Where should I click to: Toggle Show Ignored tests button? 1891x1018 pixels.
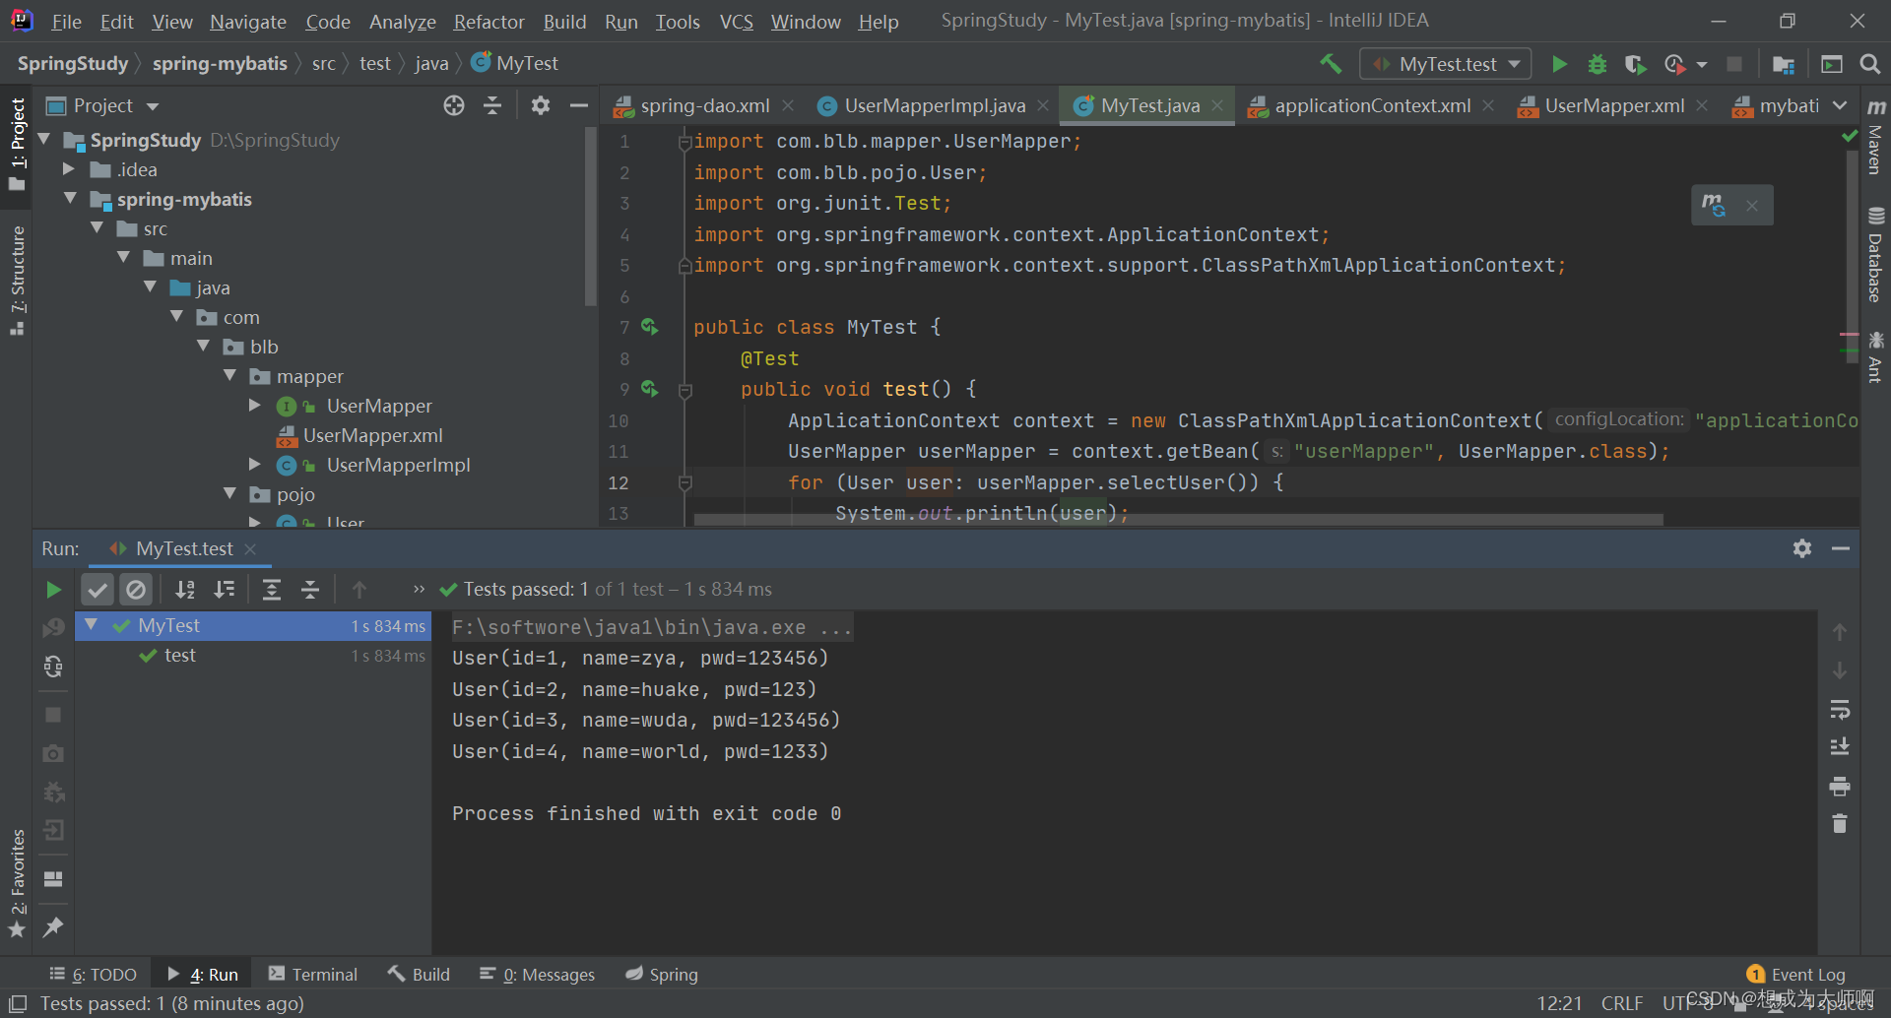click(x=136, y=590)
